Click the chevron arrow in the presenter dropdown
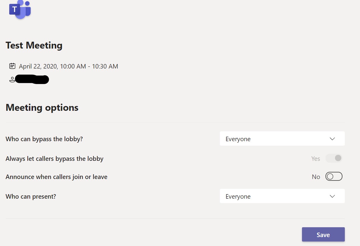The image size is (360, 246). [332, 196]
